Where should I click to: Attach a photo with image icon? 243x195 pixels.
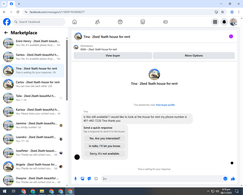82,179
